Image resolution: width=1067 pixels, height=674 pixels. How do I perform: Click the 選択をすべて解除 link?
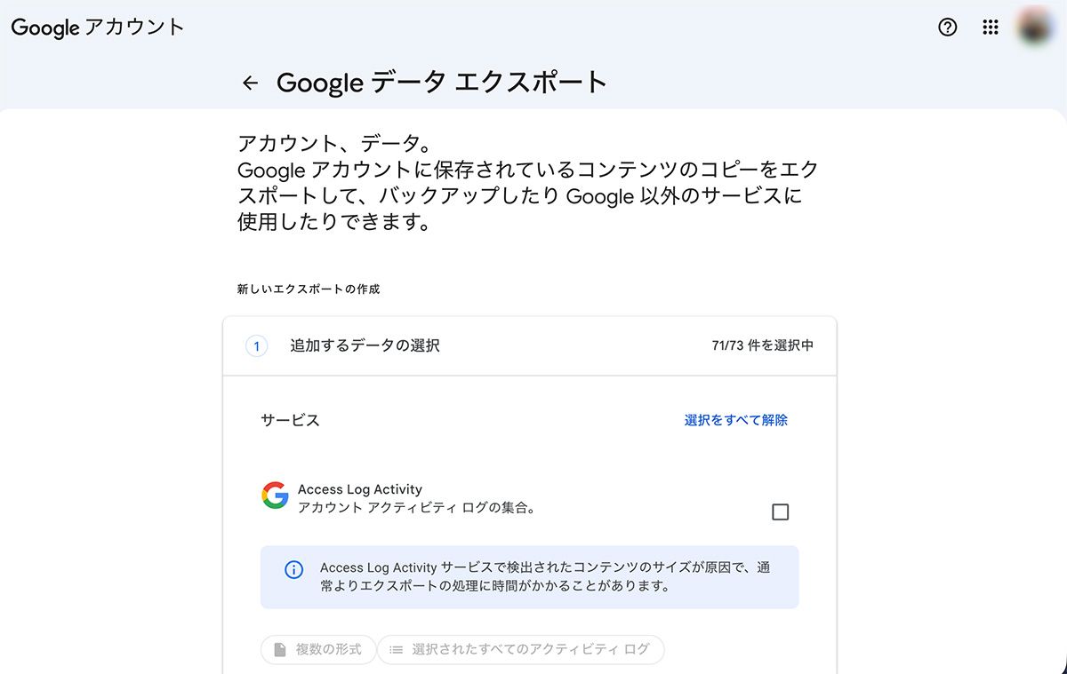(x=735, y=419)
